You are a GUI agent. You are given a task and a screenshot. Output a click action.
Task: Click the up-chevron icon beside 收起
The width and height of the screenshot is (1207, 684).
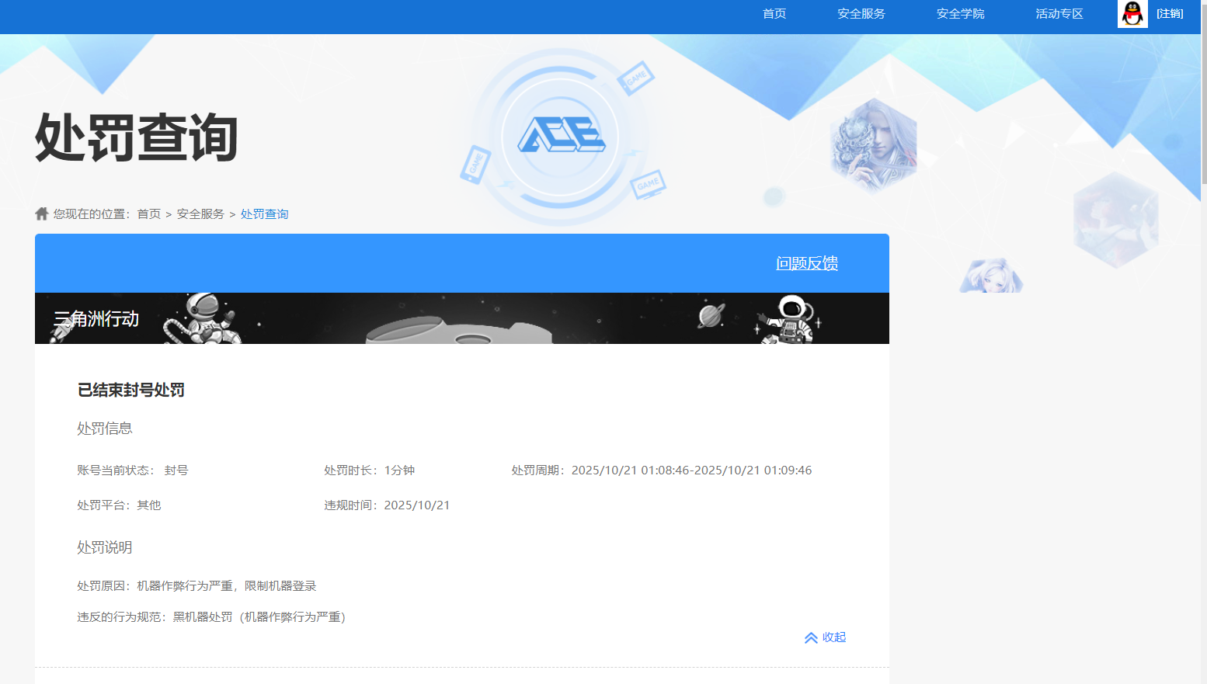pos(810,637)
